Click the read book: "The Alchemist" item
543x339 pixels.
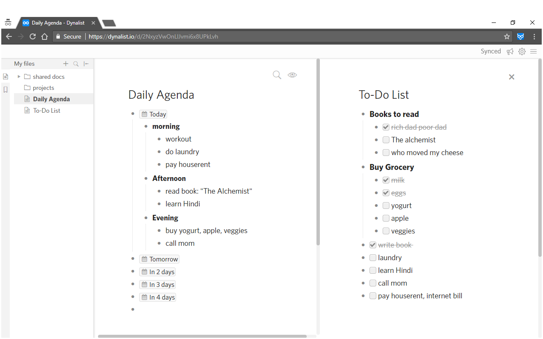(x=209, y=191)
